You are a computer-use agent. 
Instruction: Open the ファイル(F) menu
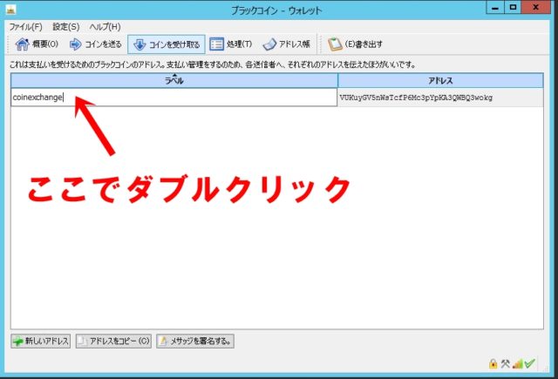[25, 27]
